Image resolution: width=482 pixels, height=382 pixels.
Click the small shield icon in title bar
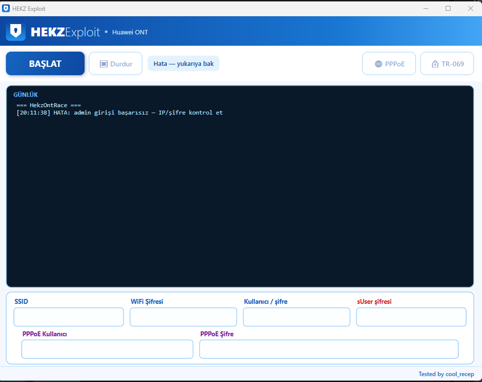6,8
